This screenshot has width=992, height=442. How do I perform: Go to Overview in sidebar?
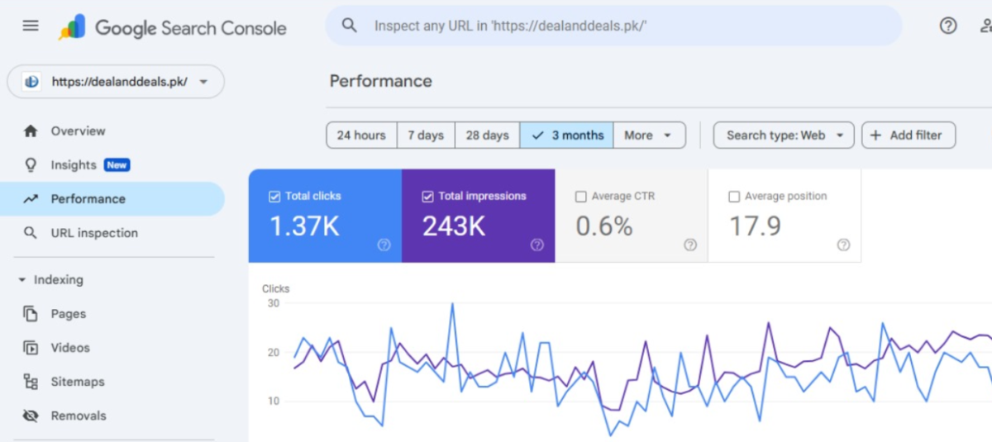click(112, 131)
